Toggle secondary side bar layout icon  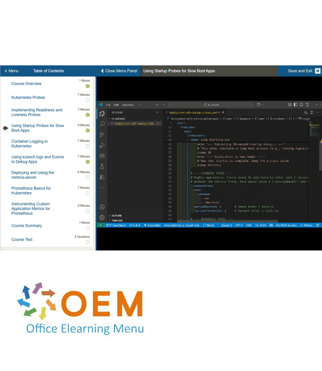click(307, 104)
